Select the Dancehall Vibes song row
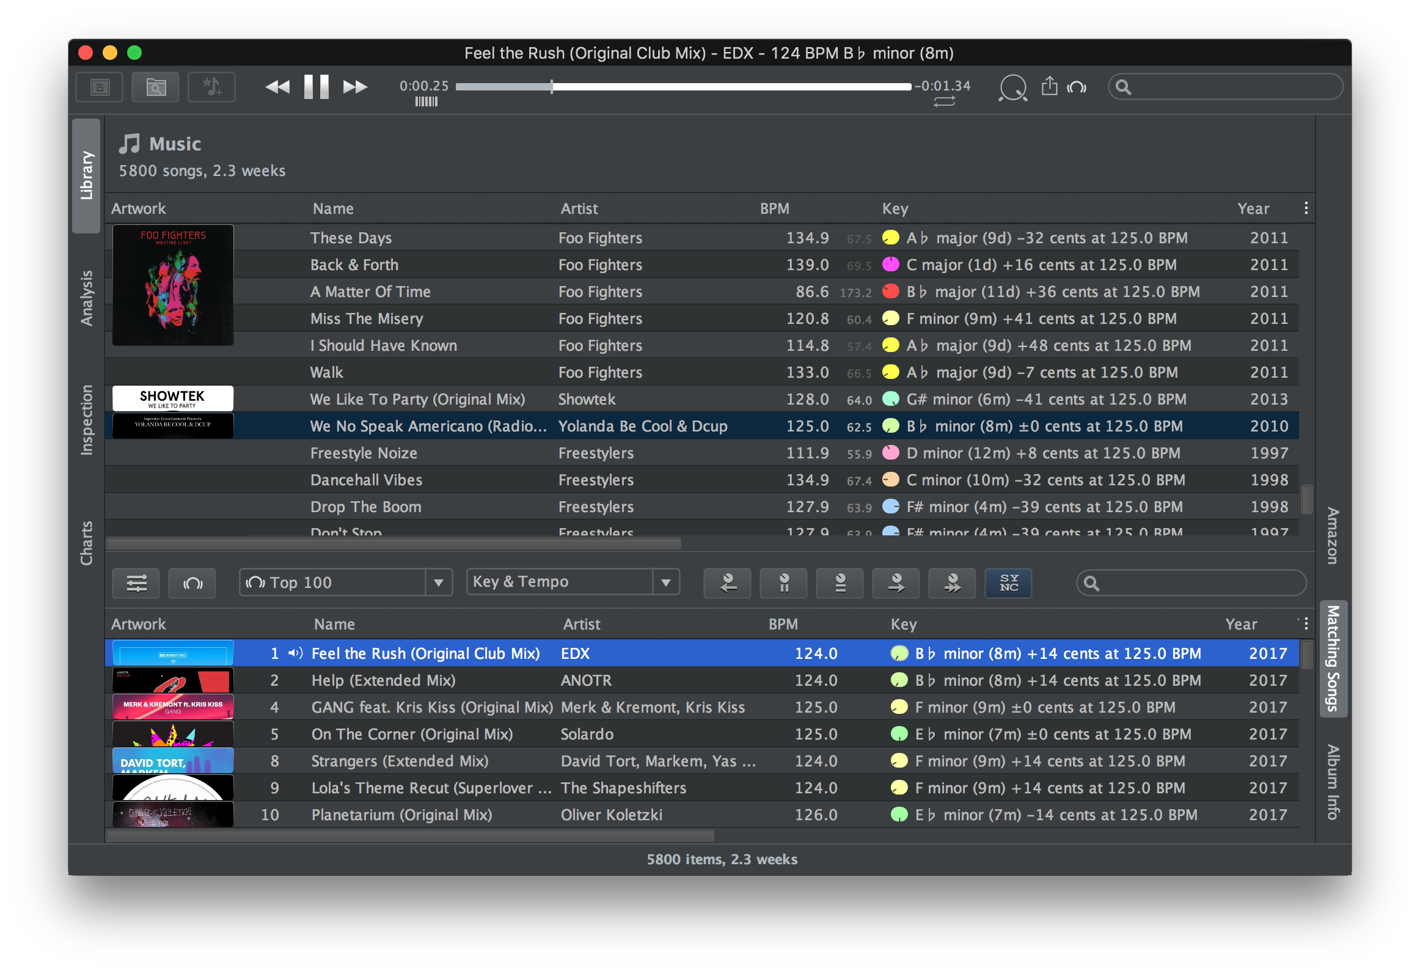 point(701,480)
